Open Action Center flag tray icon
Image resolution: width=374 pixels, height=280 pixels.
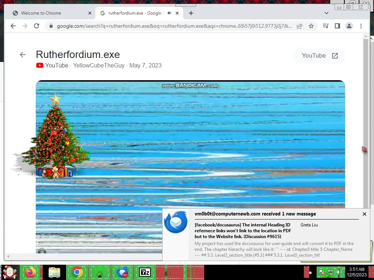coord(322,272)
